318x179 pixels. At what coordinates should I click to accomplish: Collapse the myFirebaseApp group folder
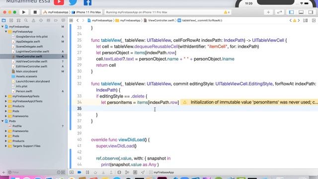(6, 31)
